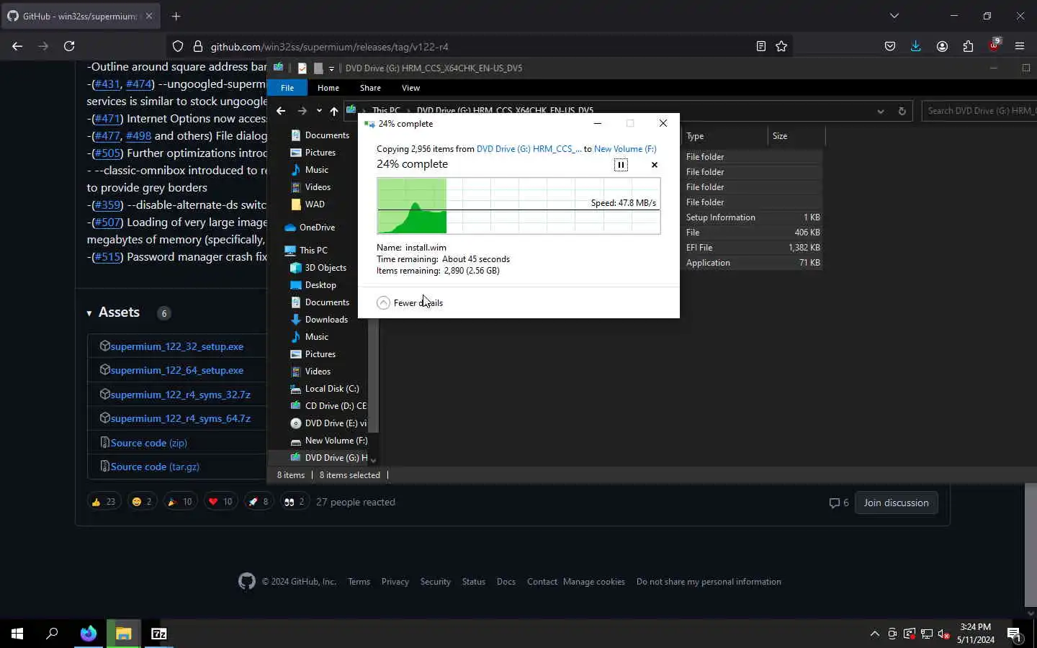This screenshot has height=648, width=1037.
Task: List all tabs dropdown arrow
Action: point(894,16)
